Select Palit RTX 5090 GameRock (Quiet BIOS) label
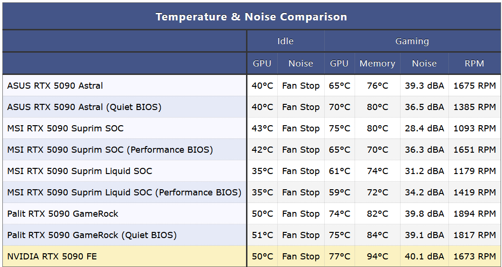The height and width of the screenshot is (267, 502). 92,235
